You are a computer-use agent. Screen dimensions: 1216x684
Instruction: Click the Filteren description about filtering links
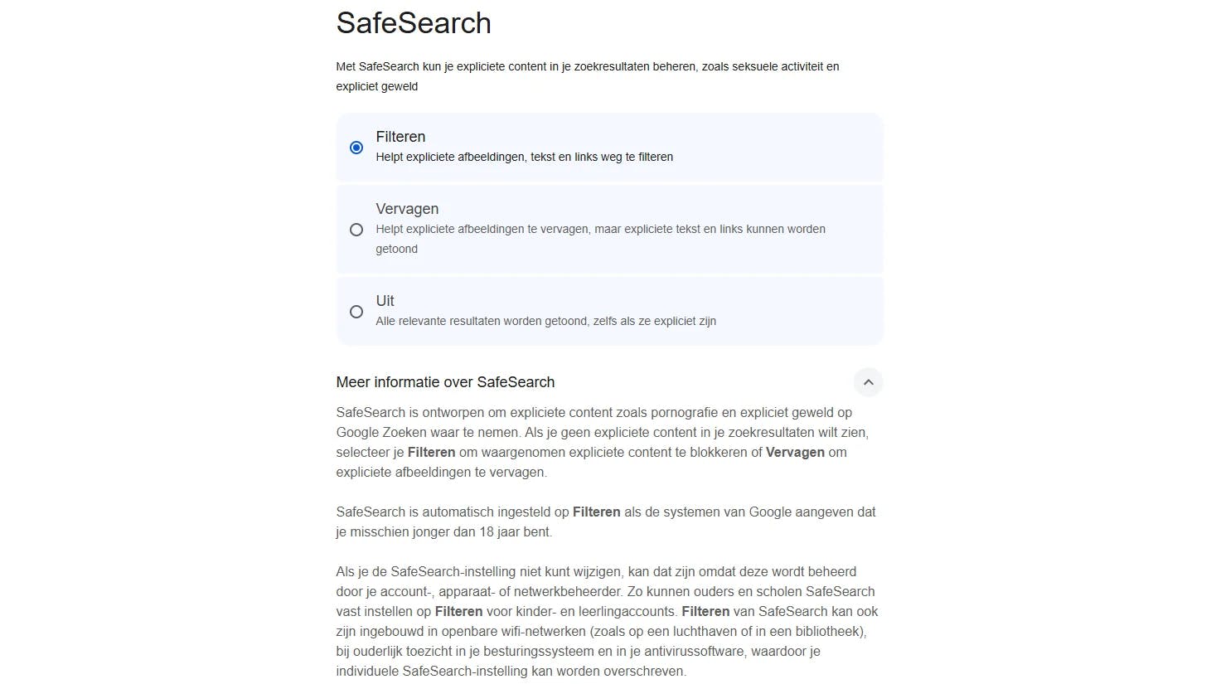[524, 157]
